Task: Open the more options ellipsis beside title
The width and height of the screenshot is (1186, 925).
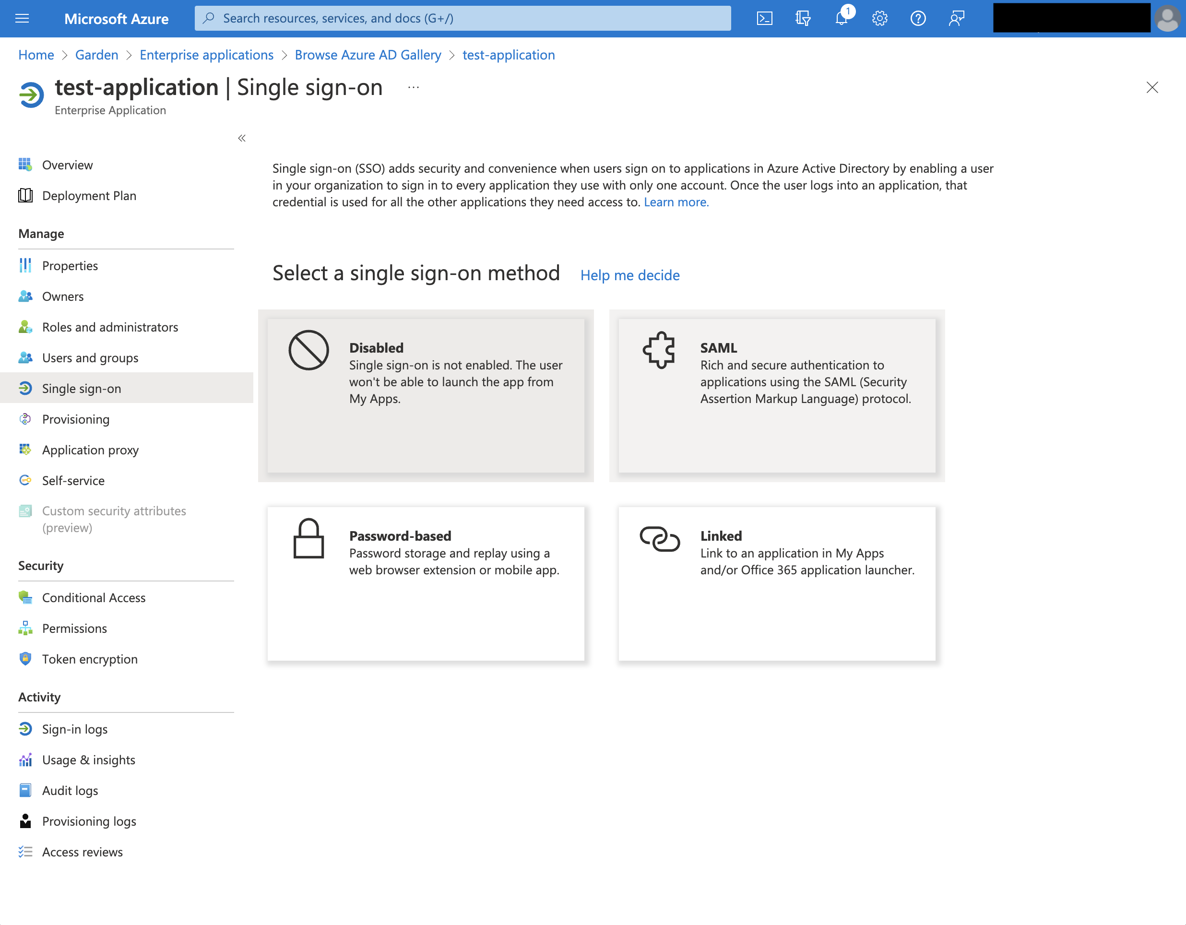Action: (413, 87)
